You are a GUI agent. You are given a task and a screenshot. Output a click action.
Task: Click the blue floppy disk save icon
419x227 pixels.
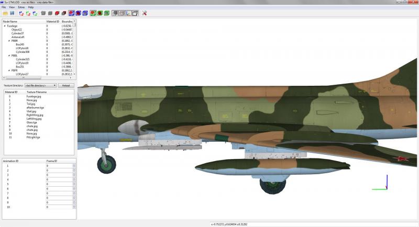point(12,13)
